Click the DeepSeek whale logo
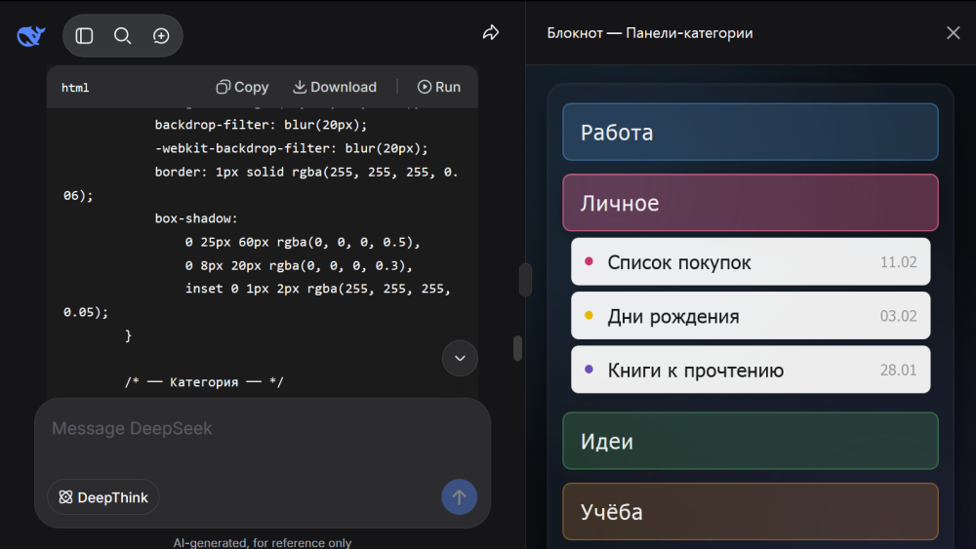Image resolution: width=976 pixels, height=549 pixels. coord(30,35)
